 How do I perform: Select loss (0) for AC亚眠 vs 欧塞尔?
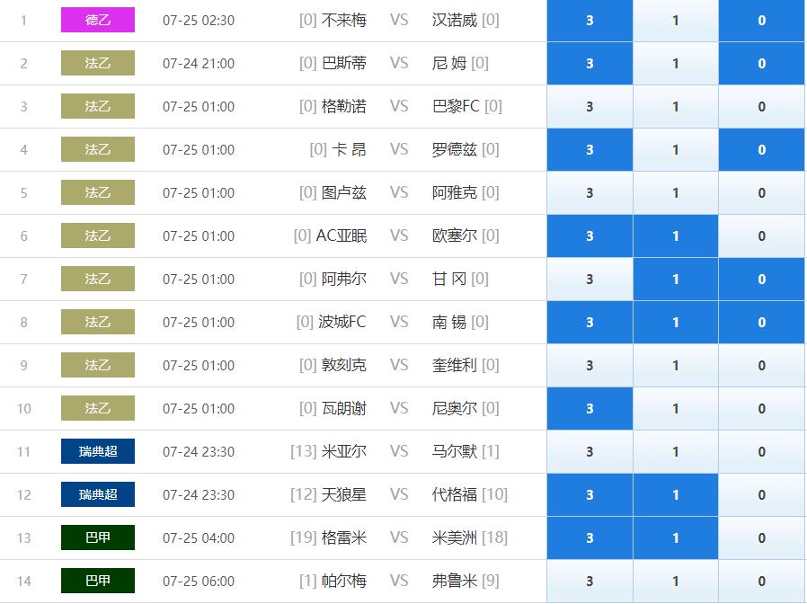761,235
